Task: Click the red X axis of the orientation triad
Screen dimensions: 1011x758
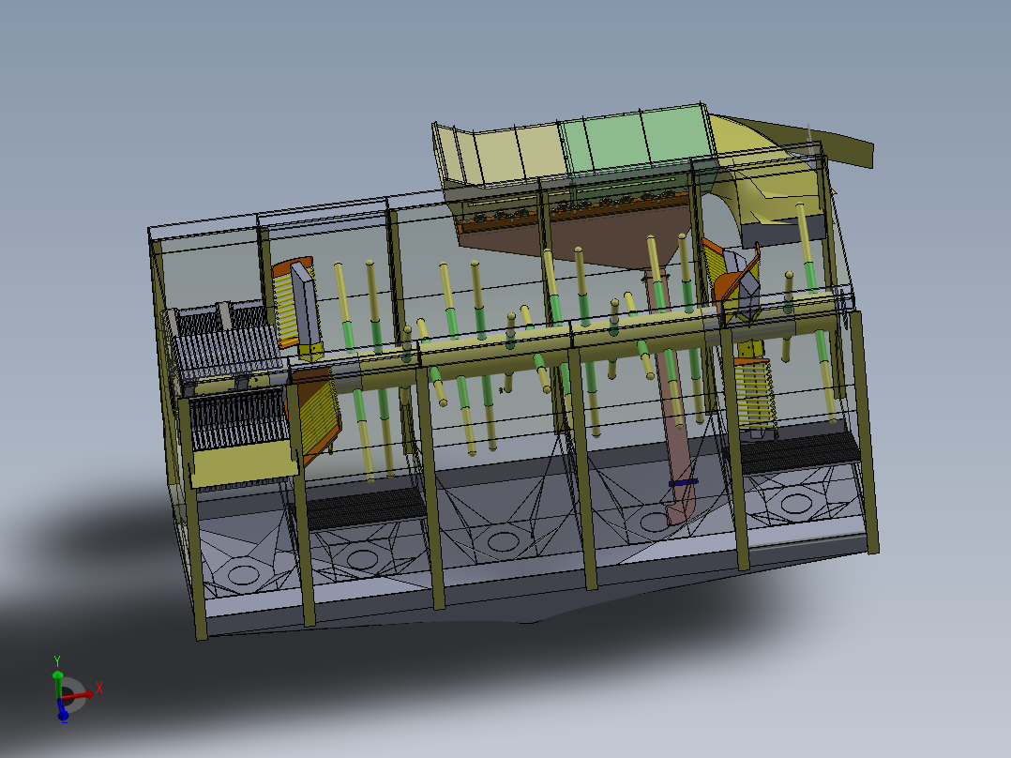Action: click(x=80, y=695)
